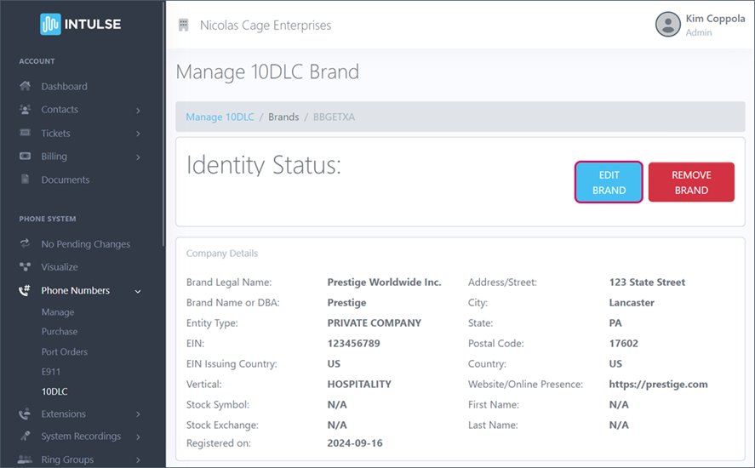
Task: Expand the Ring Groups chevron
Action: click(138, 460)
